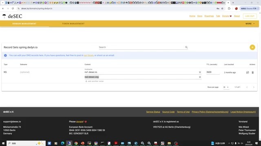Reload the page
Image resolution: width=261 pixels, height=146 pixels.
(x=13, y=9)
